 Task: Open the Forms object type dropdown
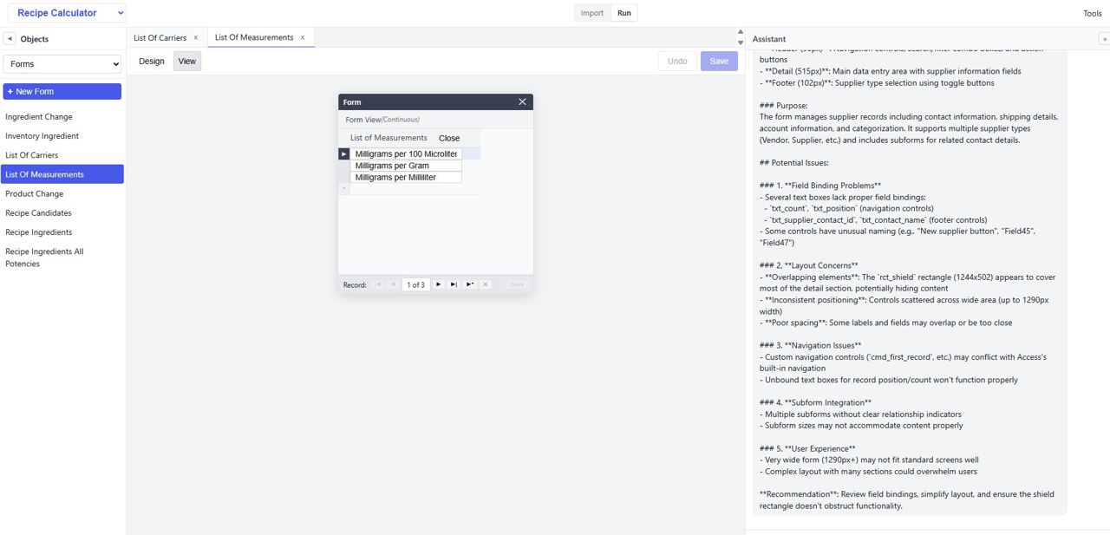click(62, 64)
